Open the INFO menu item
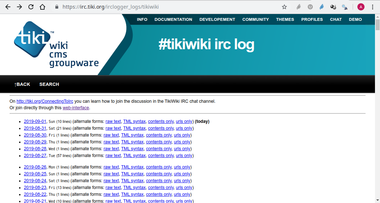Image resolution: width=380 pixels, height=203 pixels. [x=142, y=19]
